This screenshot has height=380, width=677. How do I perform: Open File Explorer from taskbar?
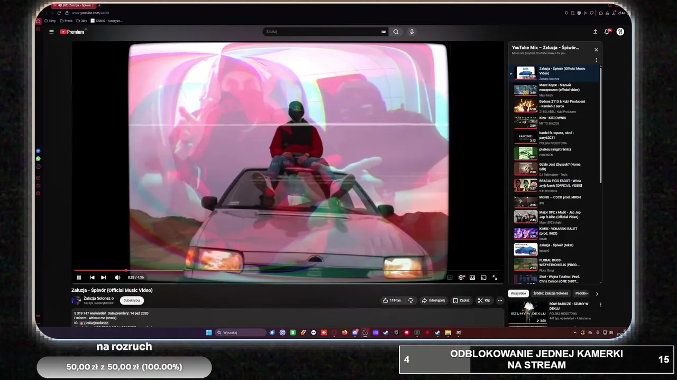point(448,332)
